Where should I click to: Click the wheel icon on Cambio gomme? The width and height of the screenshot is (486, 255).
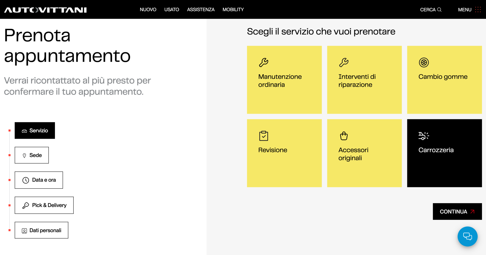tap(424, 62)
